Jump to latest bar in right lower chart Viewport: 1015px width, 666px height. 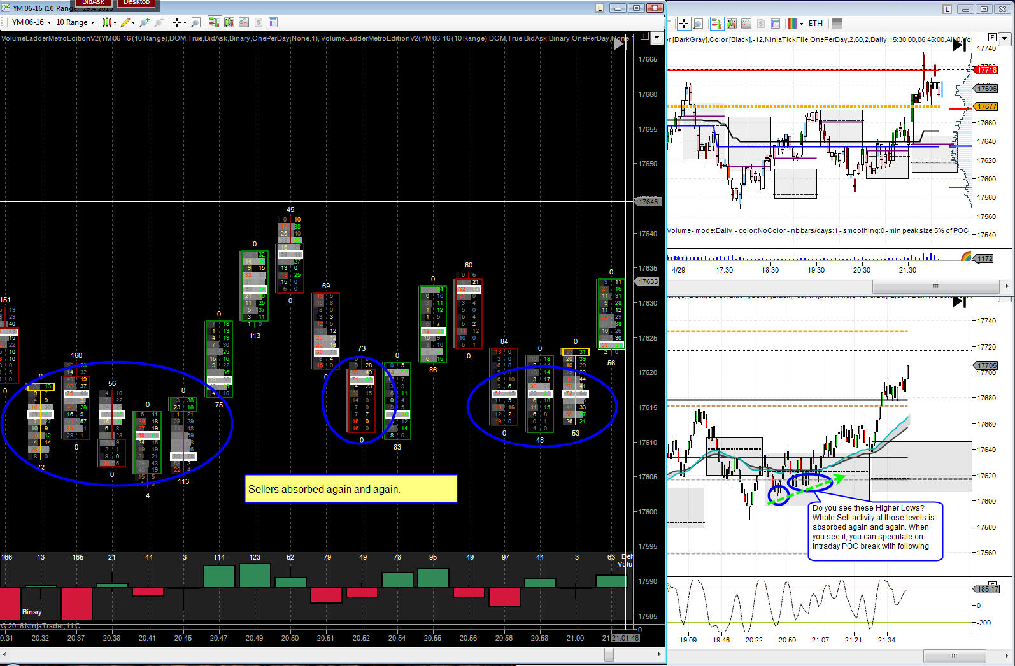click(959, 301)
